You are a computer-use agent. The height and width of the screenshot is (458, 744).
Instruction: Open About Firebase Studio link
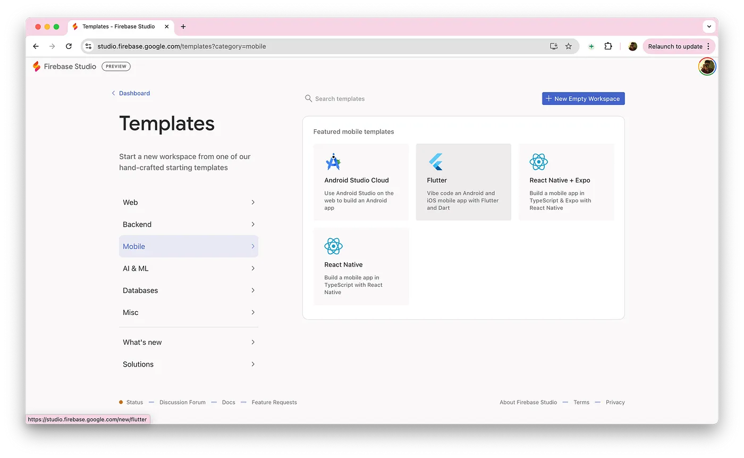528,402
